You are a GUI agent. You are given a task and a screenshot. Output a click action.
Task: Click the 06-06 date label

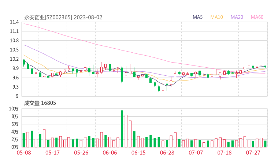(110, 153)
